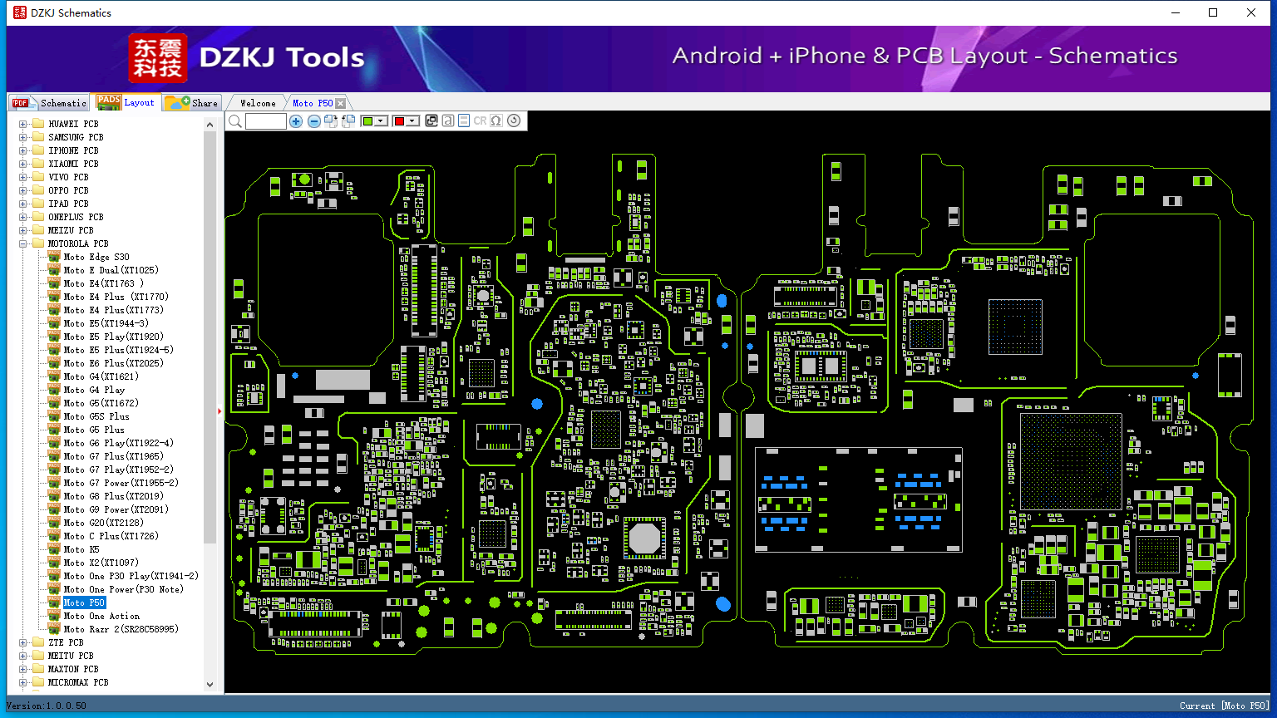Collapse the MOTOROLA PCB folder
The width and height of the screenshot is (1277, 718).
[22, 243]
